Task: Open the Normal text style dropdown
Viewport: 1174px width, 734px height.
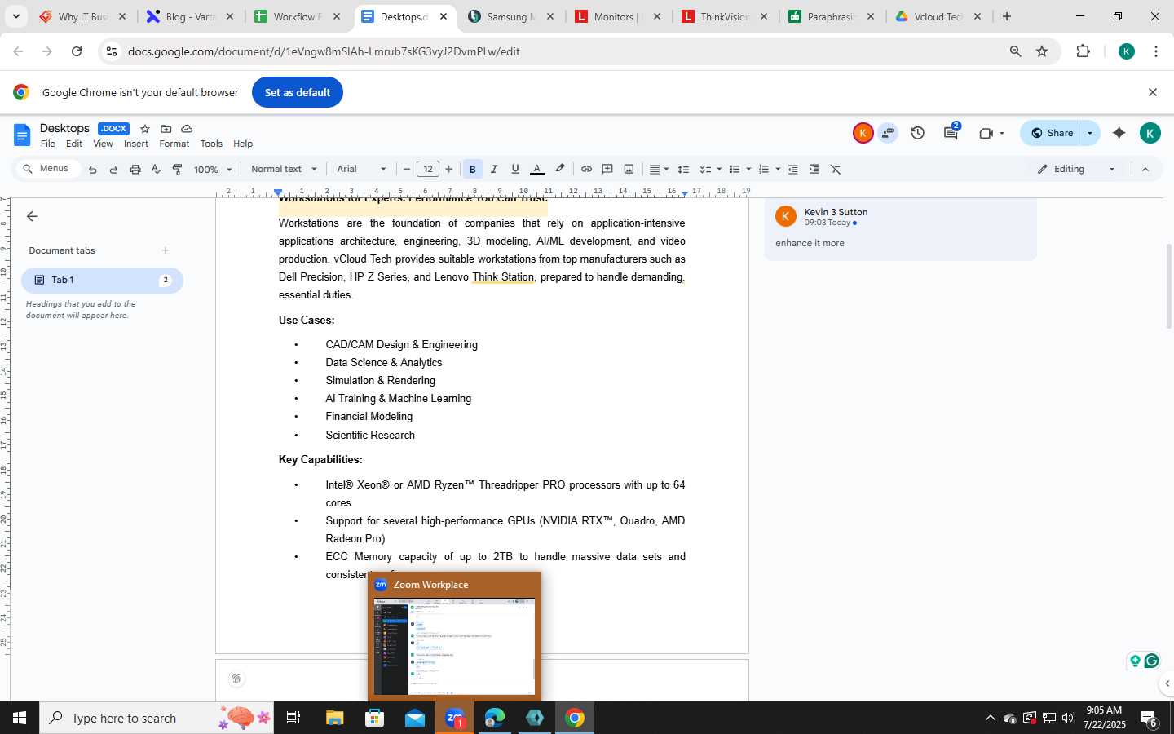Action: [x=284, y=170]
